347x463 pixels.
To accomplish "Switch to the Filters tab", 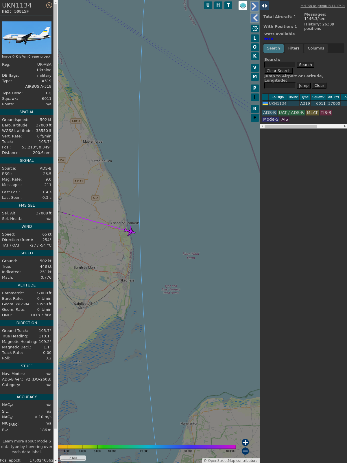I will click(294, 48).
